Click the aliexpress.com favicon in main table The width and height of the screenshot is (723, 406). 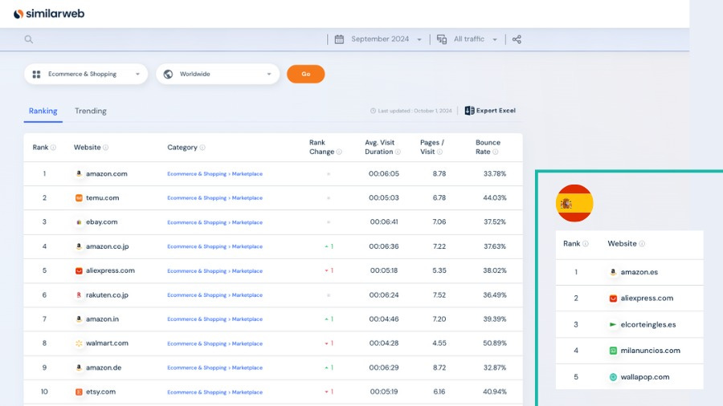click(x=79, y=270)
